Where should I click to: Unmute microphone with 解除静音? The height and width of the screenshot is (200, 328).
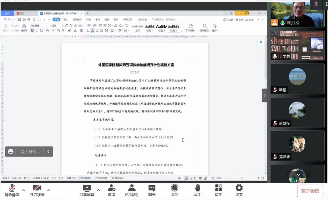[12, 188]
